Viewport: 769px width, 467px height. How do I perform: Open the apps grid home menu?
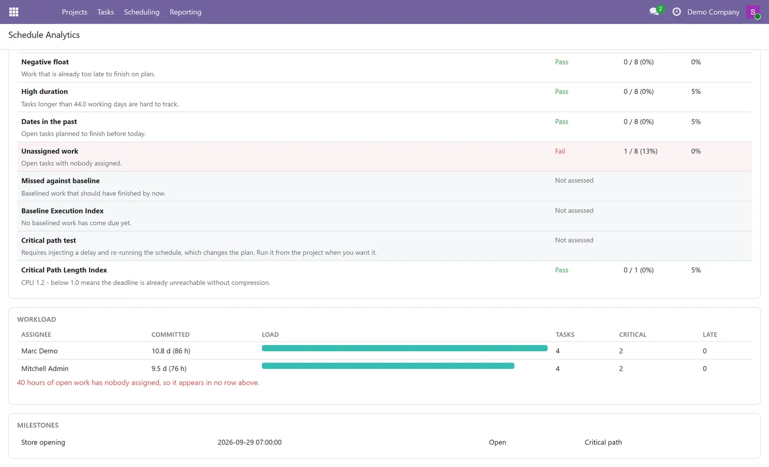(14, 12)
